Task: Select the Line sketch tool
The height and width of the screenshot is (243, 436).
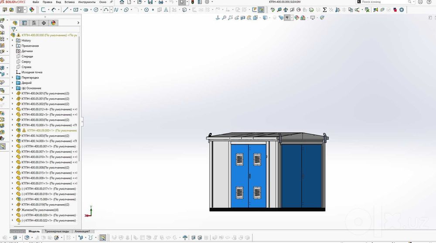Action: click(66, 10)
